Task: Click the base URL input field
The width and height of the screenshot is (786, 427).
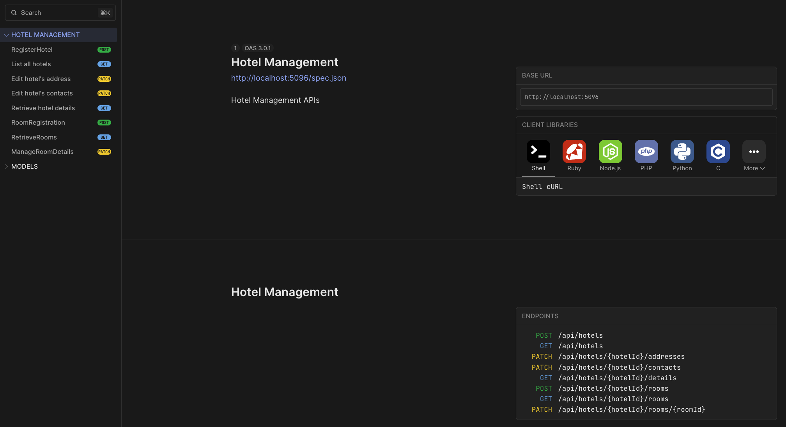Action: tap(646, 97)
